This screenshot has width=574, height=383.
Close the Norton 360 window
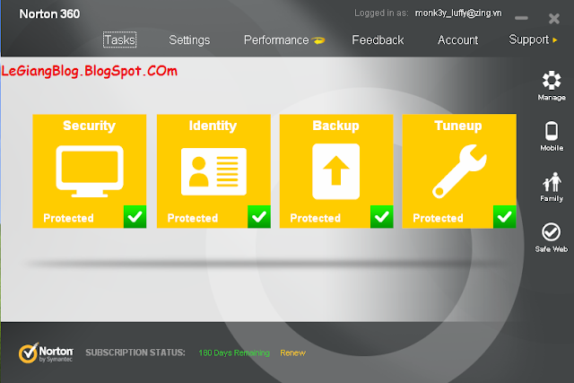click(x=554, y=18)
